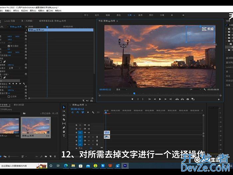Switch to 学习 workspace tab
The height and width of the screenshot is (175, 233).
pos(86,15)
